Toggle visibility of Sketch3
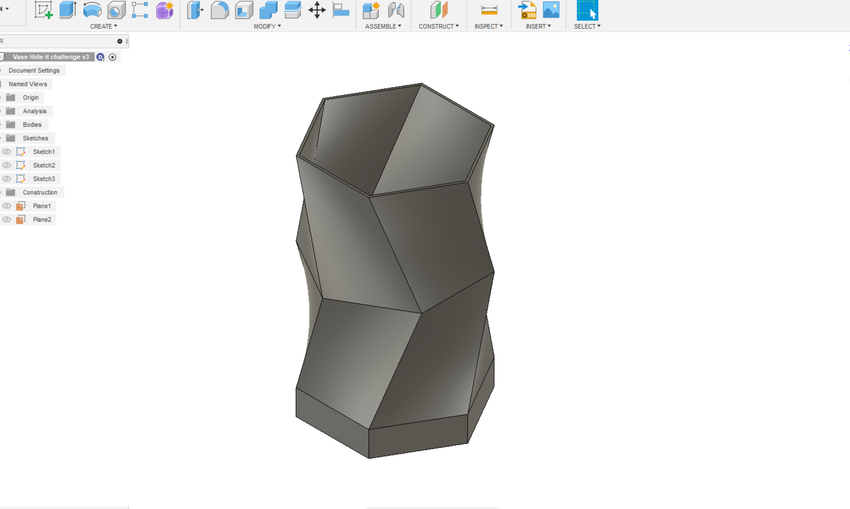The image size is (850, 509). click(x=6, y=179)
